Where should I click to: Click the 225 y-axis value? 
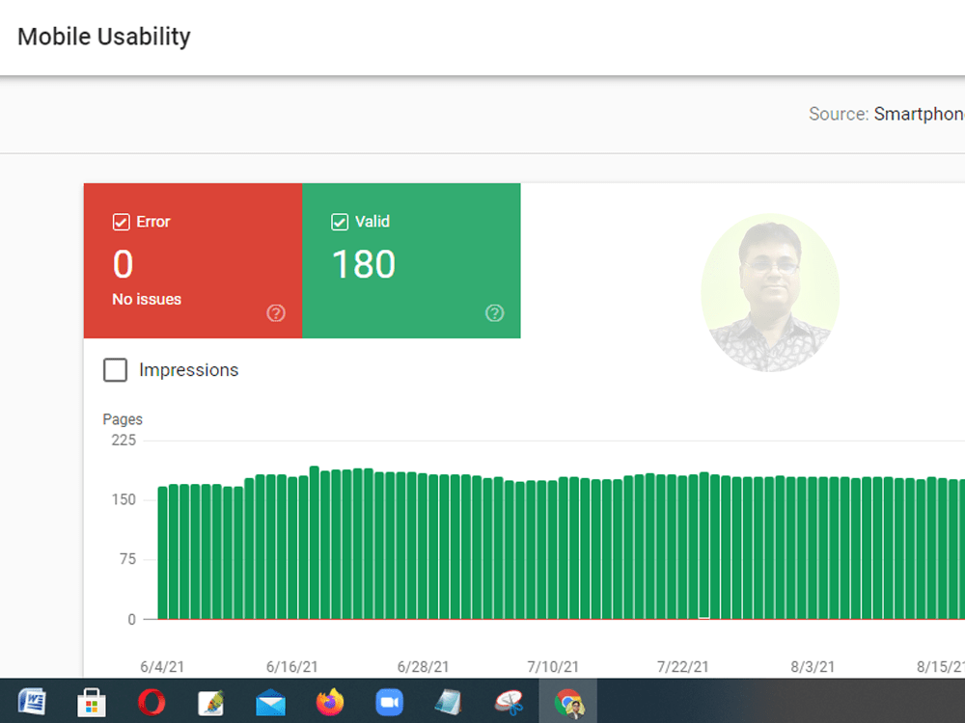pos(124,441)
